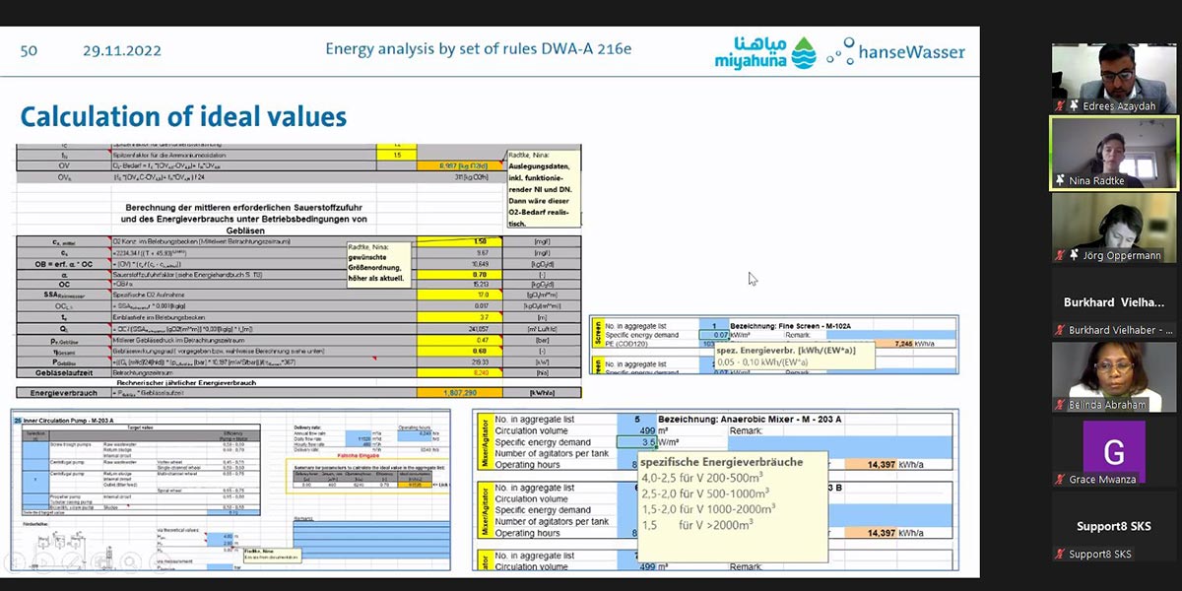The width and height of the screenshot is (1182, 591).
Task: Click muted microphone icon for Grace Mwanza
Action: click(x=1061, y=480)
